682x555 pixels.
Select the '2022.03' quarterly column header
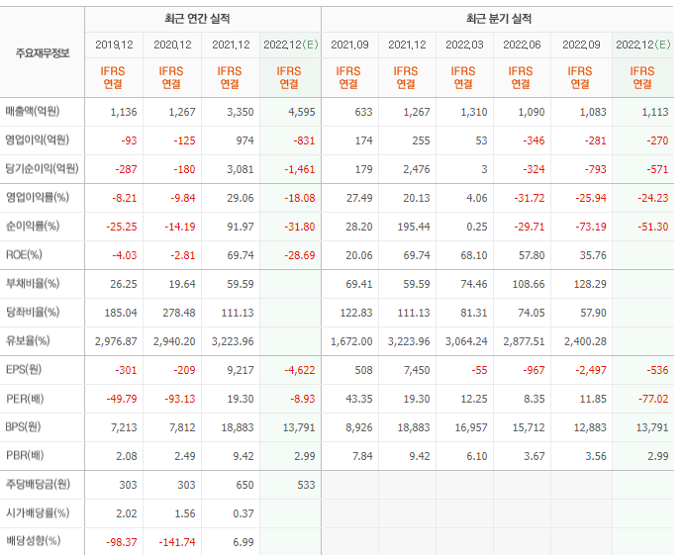(464, 45)
